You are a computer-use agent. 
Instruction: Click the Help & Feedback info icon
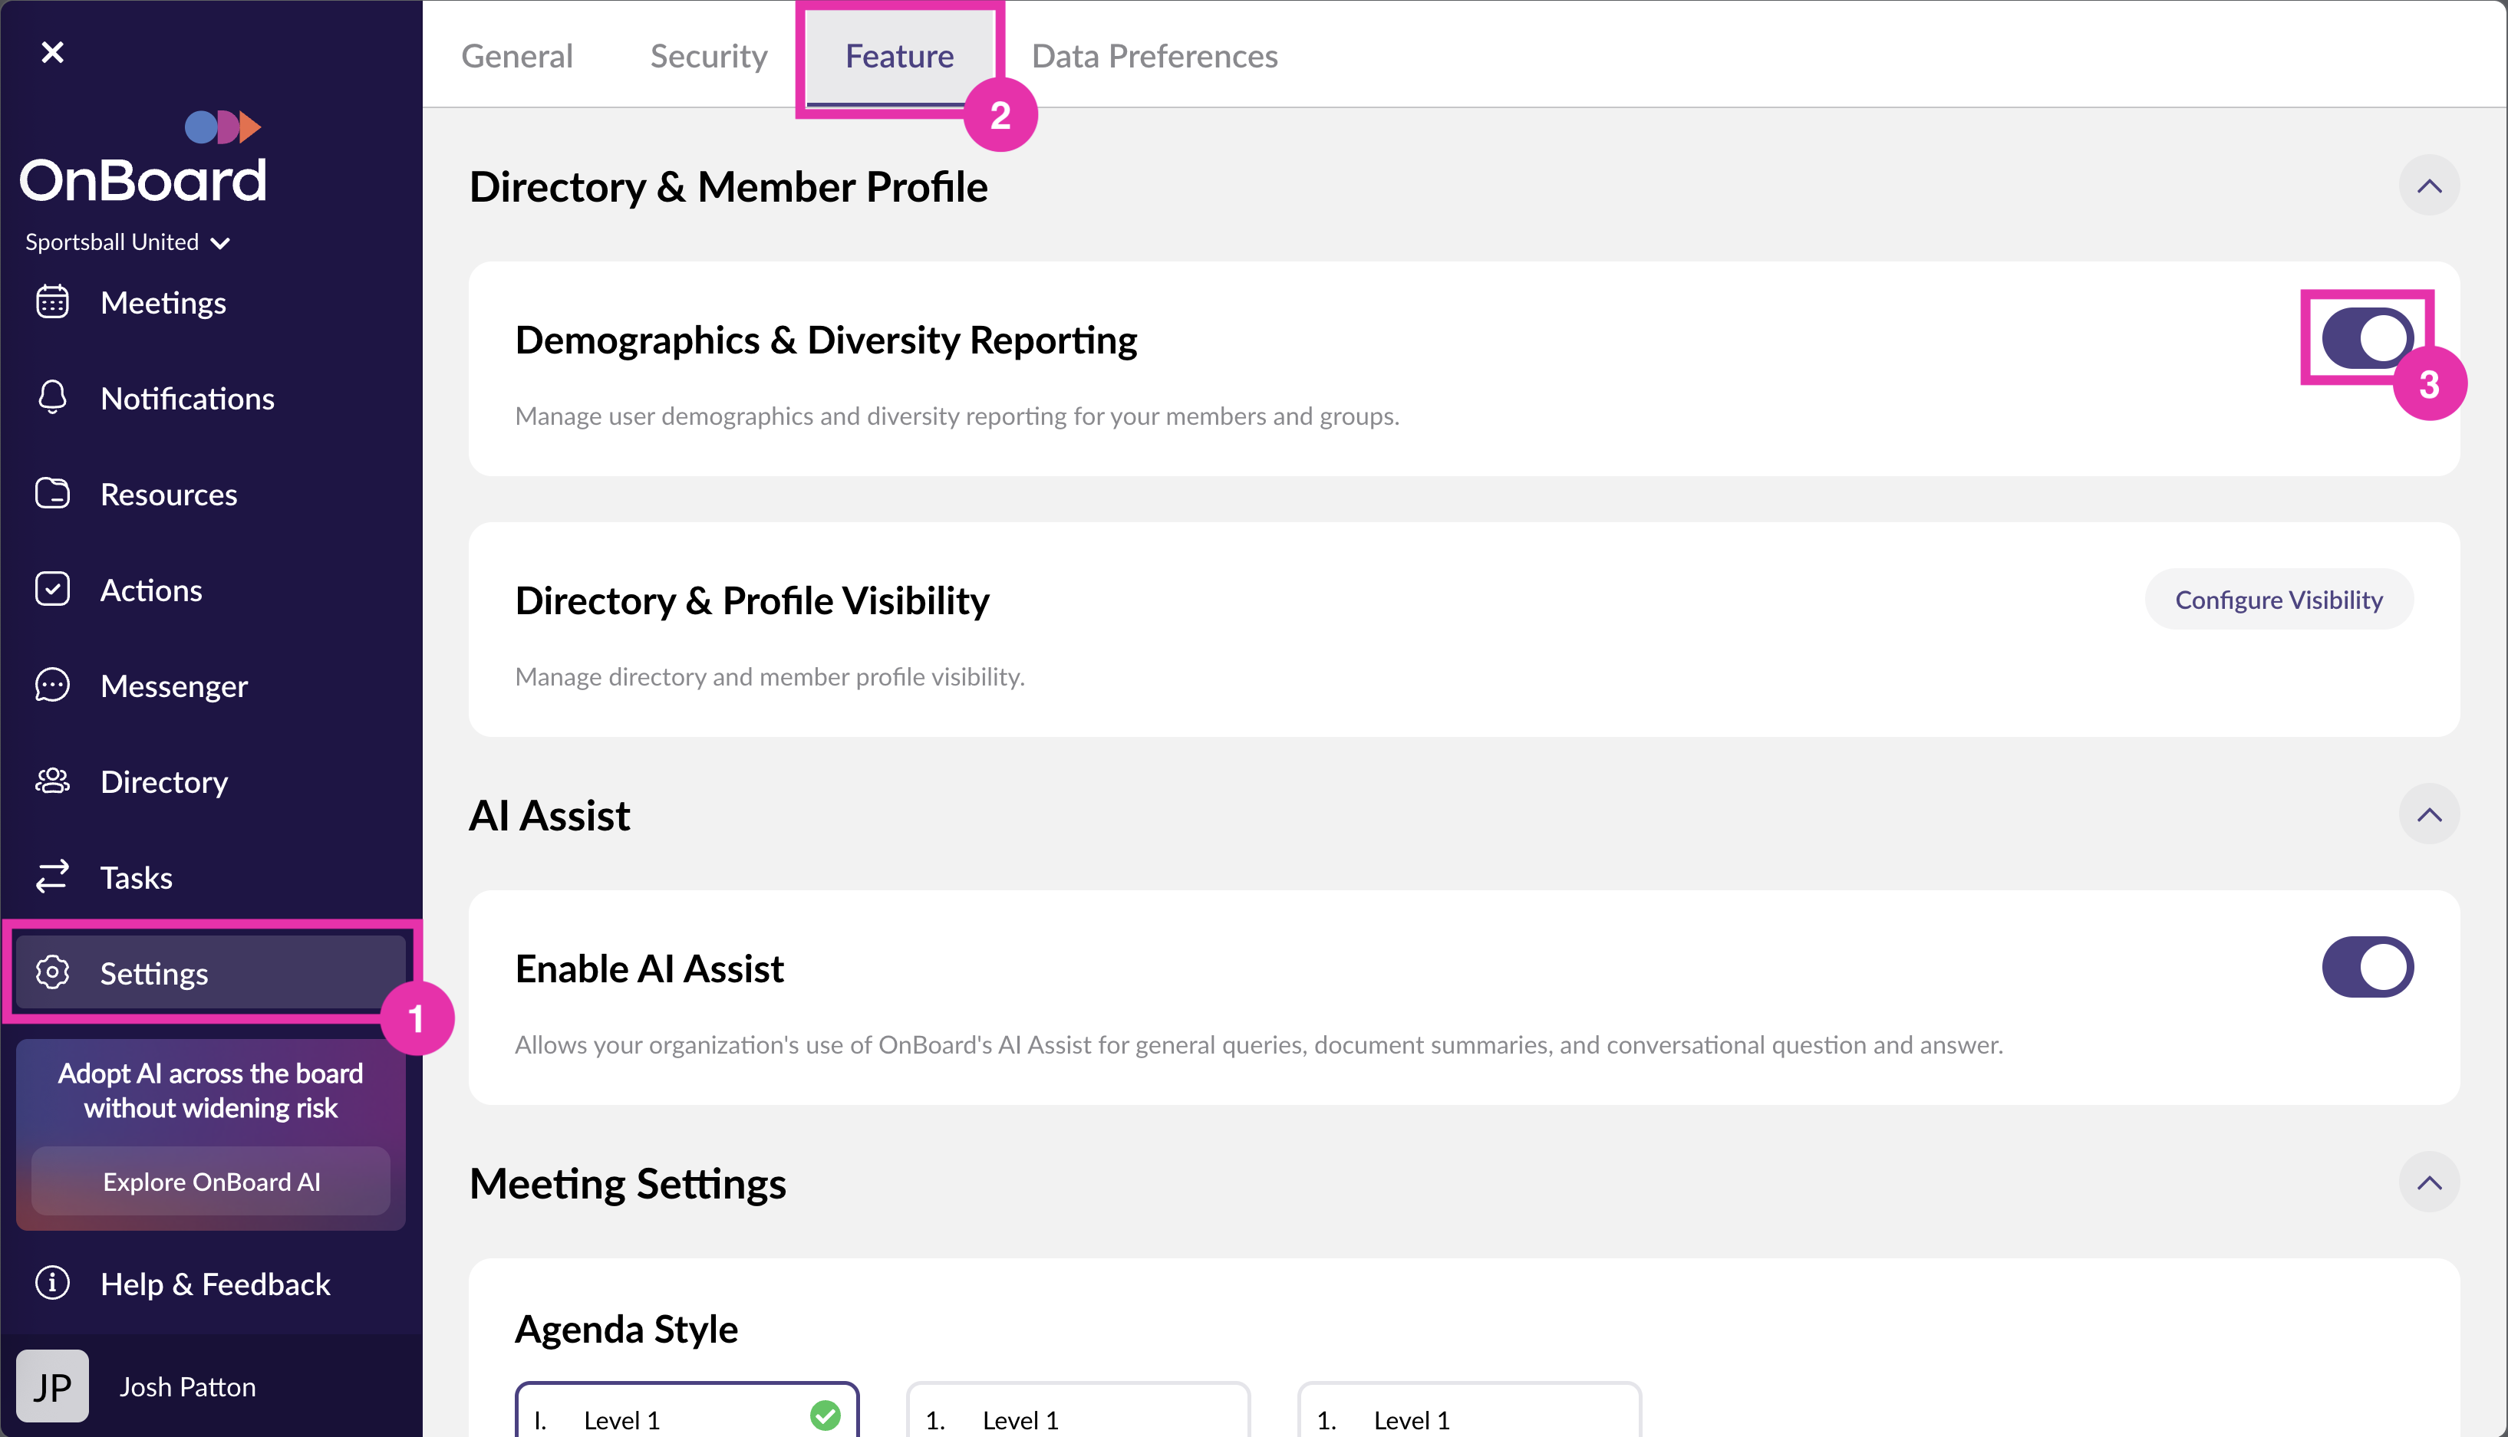(52, 1283)
